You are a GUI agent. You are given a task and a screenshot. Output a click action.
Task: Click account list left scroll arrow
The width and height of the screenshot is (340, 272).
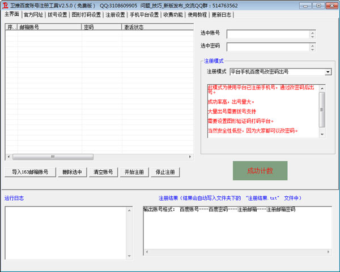tap(8, 157)
